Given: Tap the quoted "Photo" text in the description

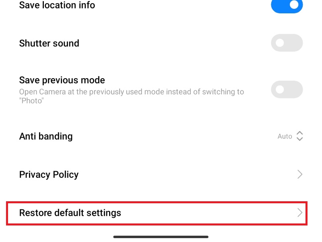Looking at the screenshot, I should click(x=31, y=100).
